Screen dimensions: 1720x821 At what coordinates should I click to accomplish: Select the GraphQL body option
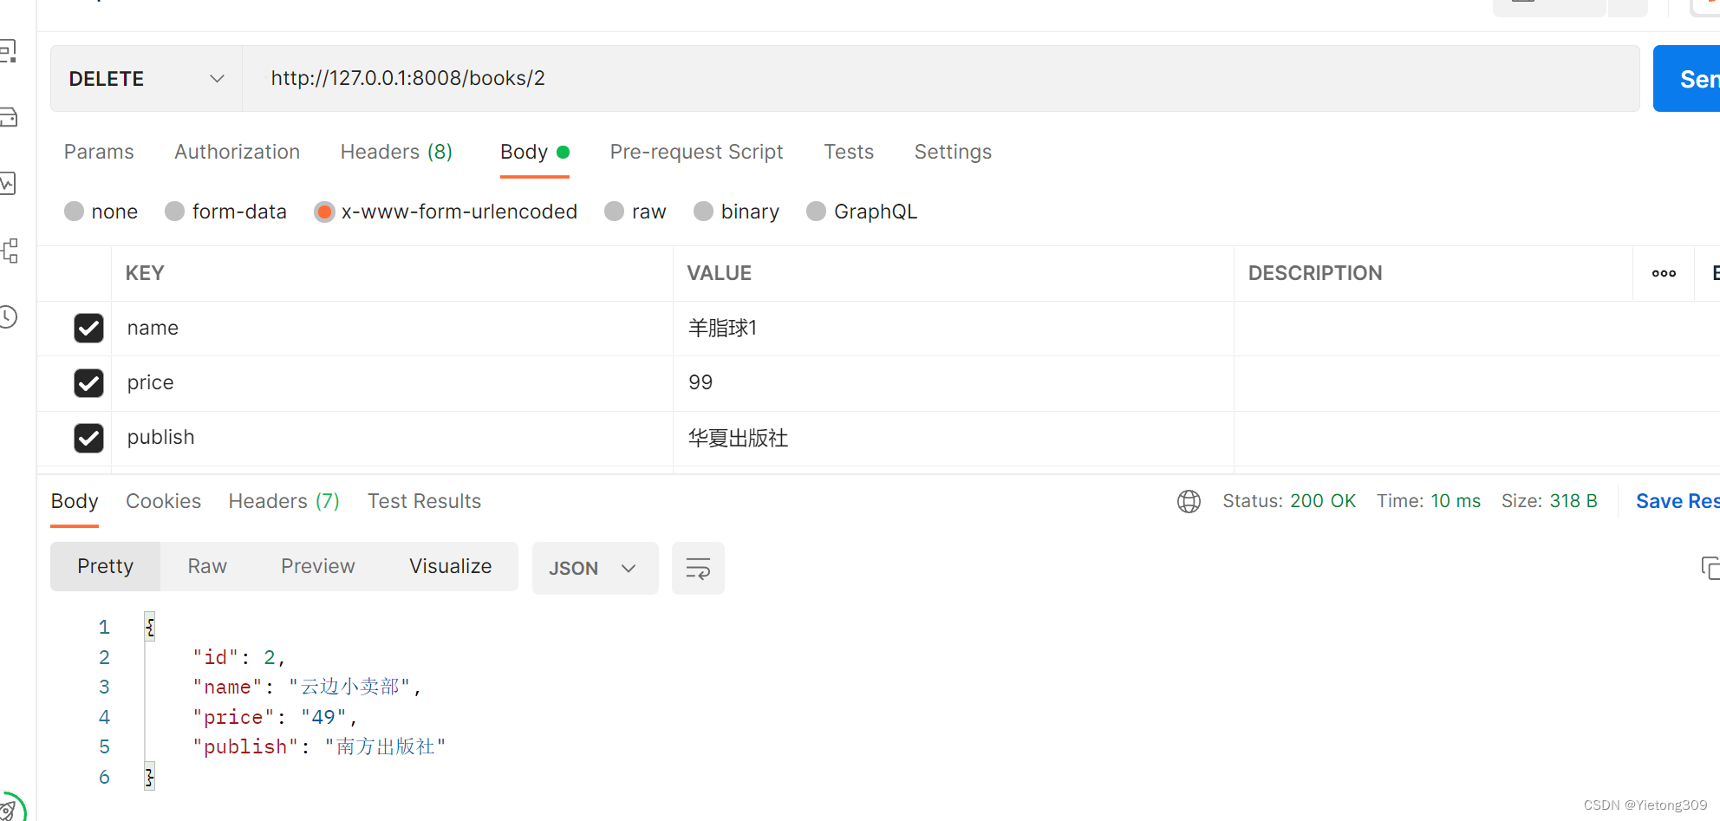tap(816, 211)
